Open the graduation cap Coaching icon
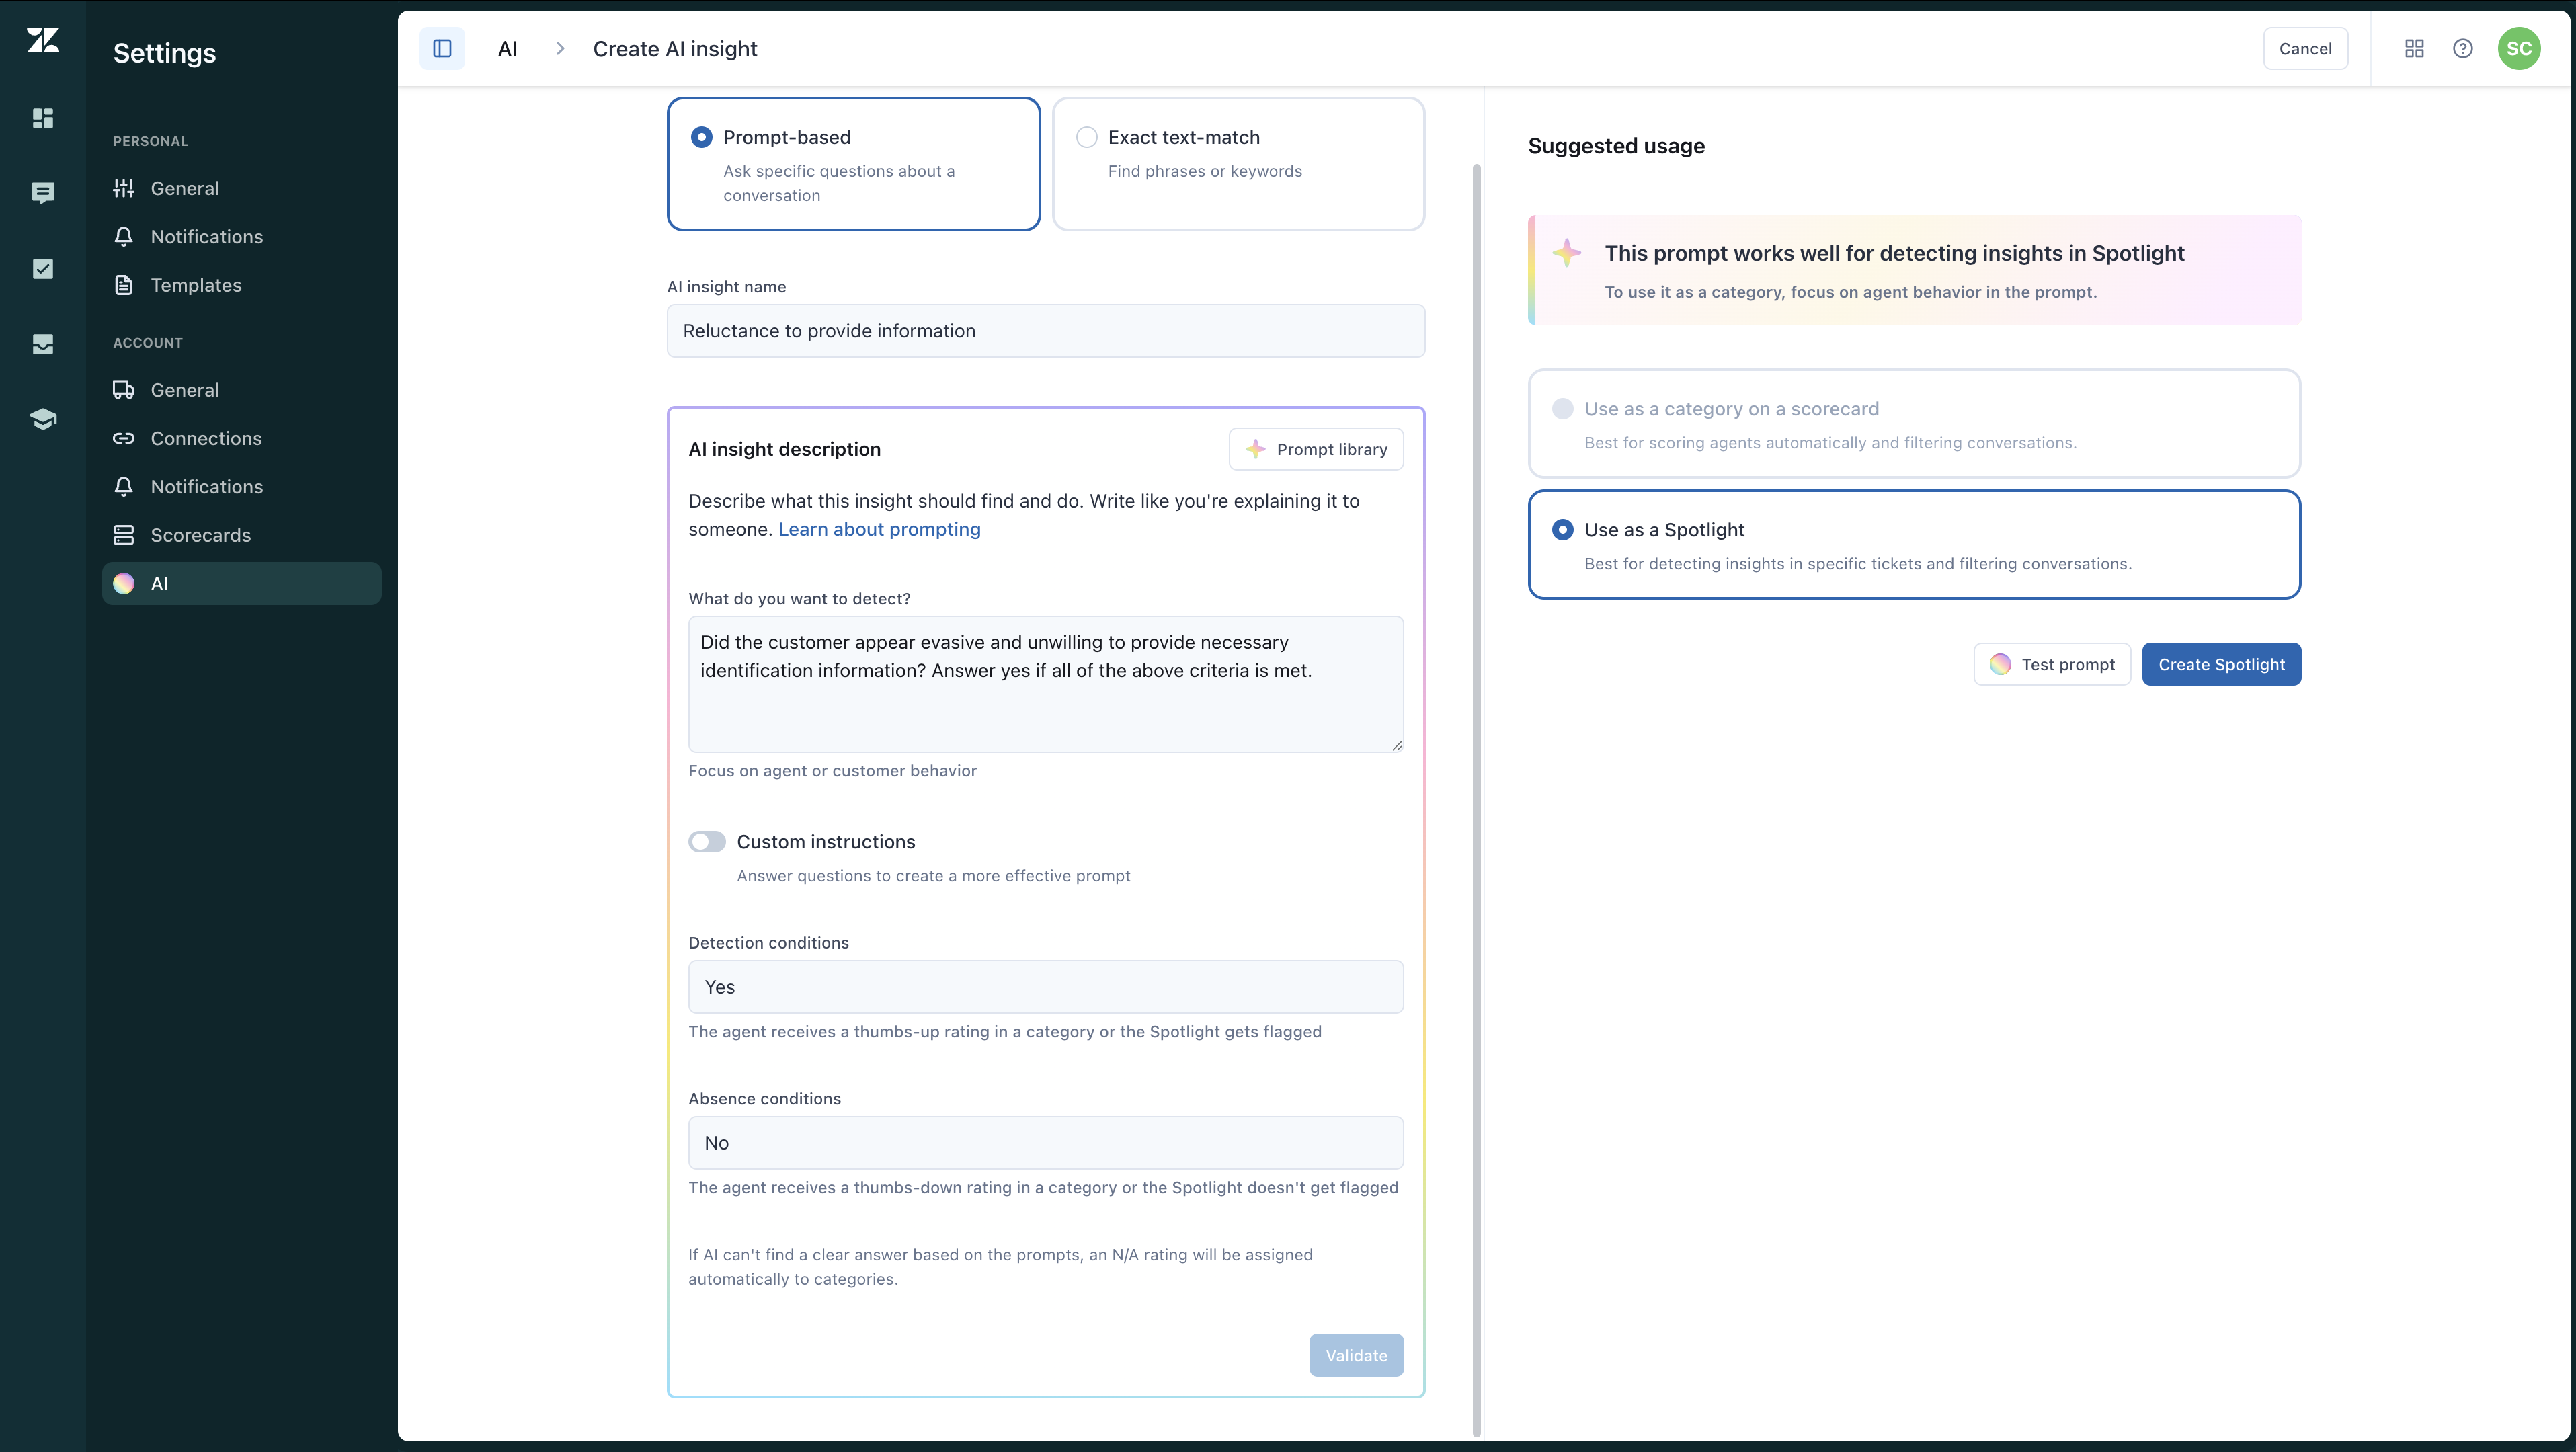 coord(43,419)
